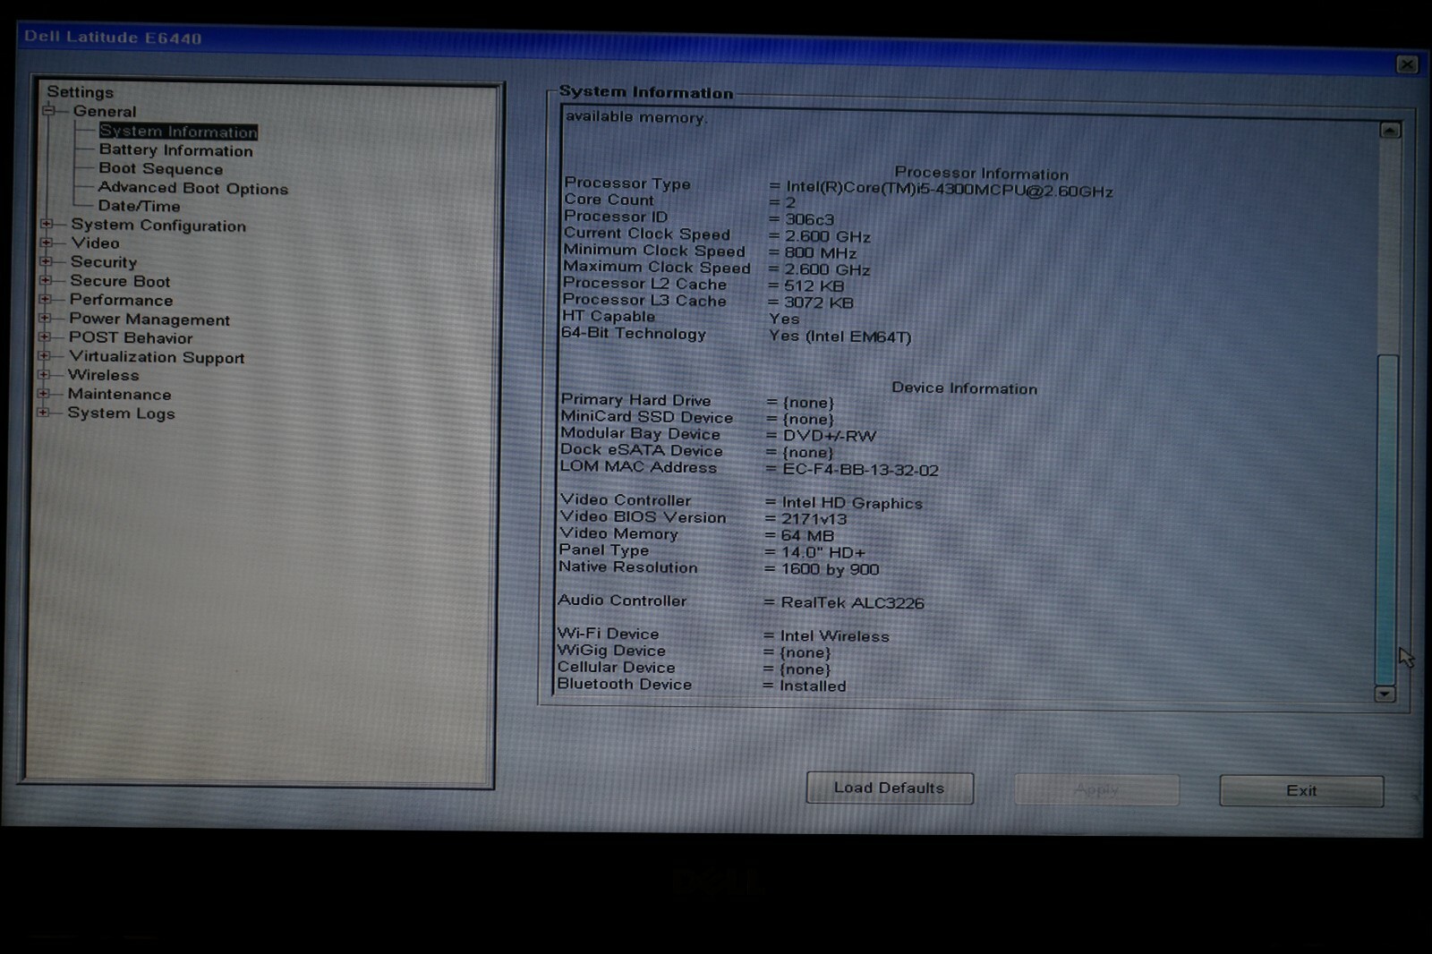Click the Device Information heading
The width and height of the screenshot is (1432, 954).
click(x=964, y=388)
